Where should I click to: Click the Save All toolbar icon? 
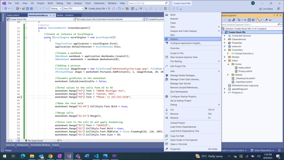(x=32, y=9)
